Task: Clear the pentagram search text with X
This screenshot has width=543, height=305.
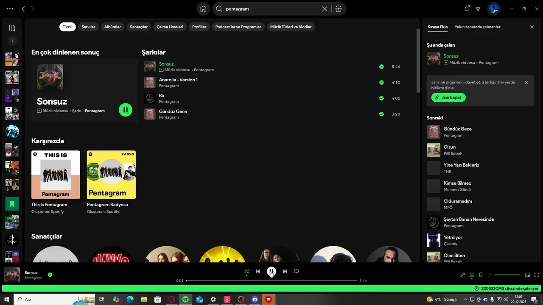Action: point(325,9)
